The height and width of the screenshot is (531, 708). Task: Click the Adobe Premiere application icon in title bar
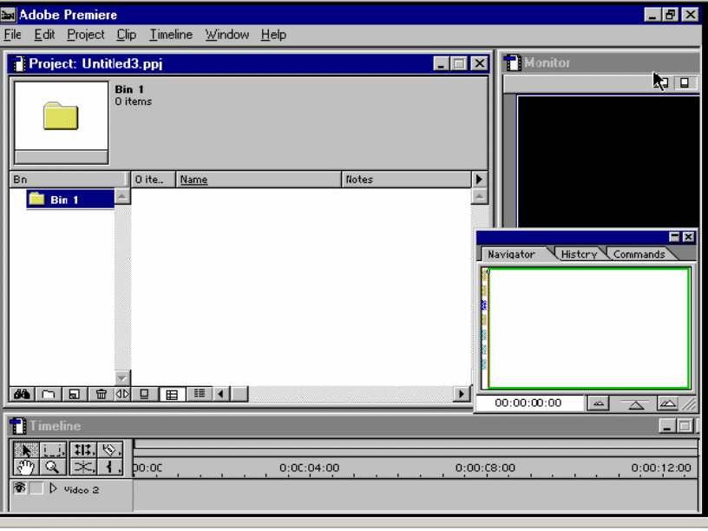[8, 15]
